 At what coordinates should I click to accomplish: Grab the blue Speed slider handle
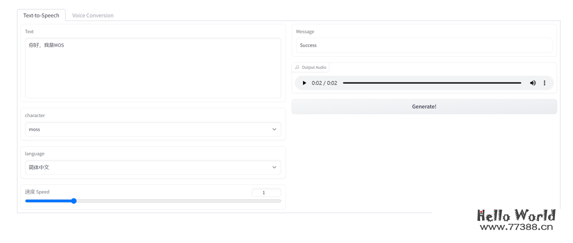(74, 201)
